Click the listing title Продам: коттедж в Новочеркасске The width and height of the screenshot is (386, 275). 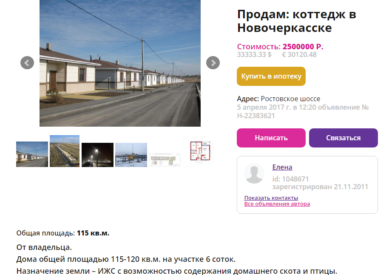tap(297, 21)
